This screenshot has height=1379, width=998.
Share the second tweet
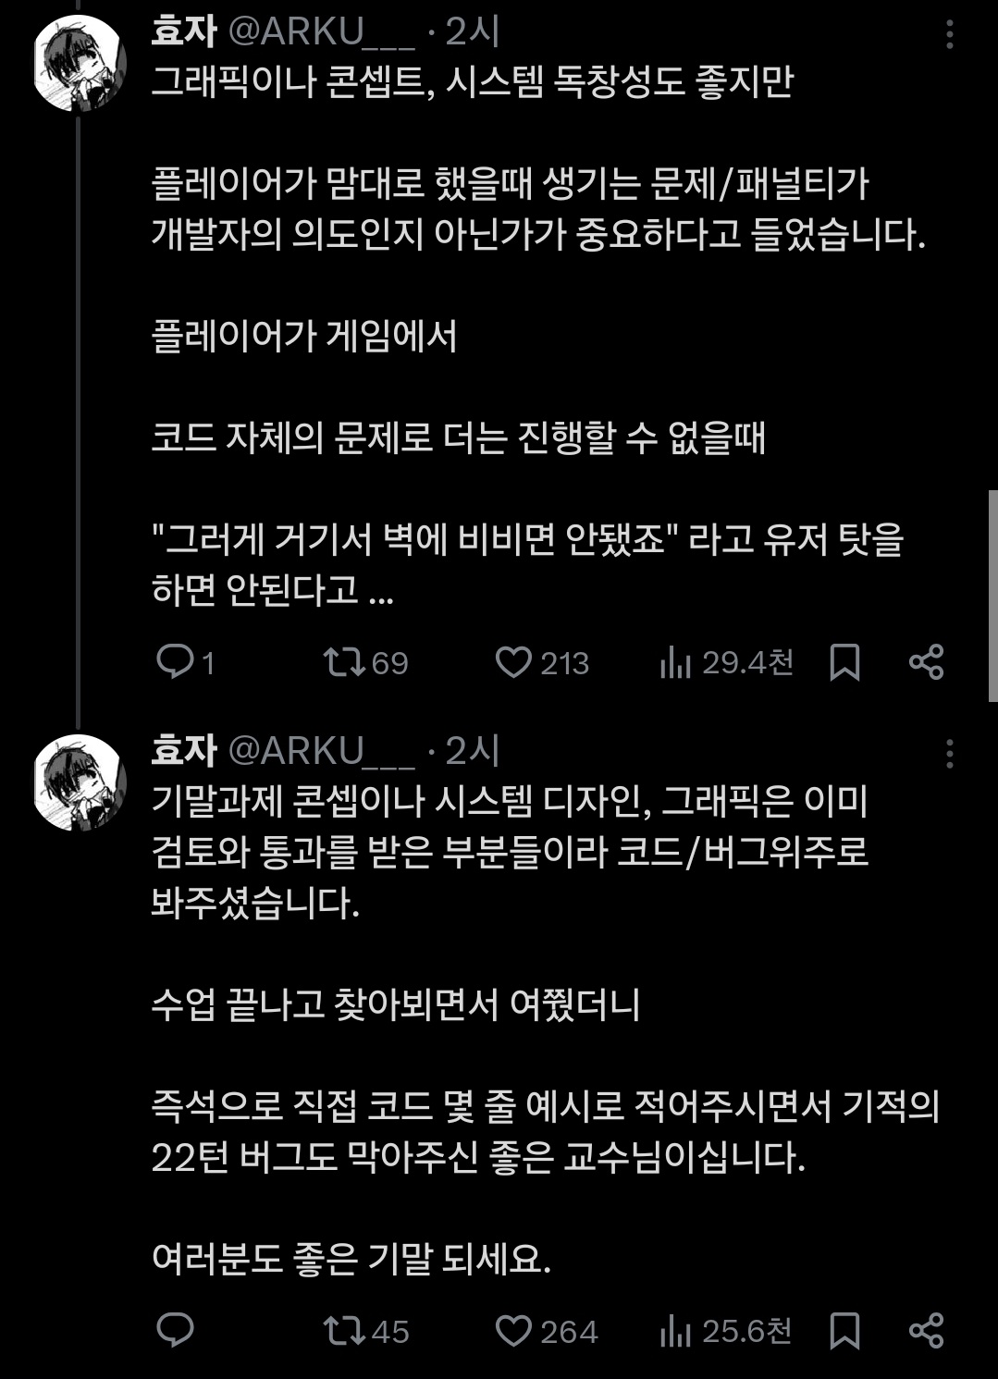point(926,1331)
